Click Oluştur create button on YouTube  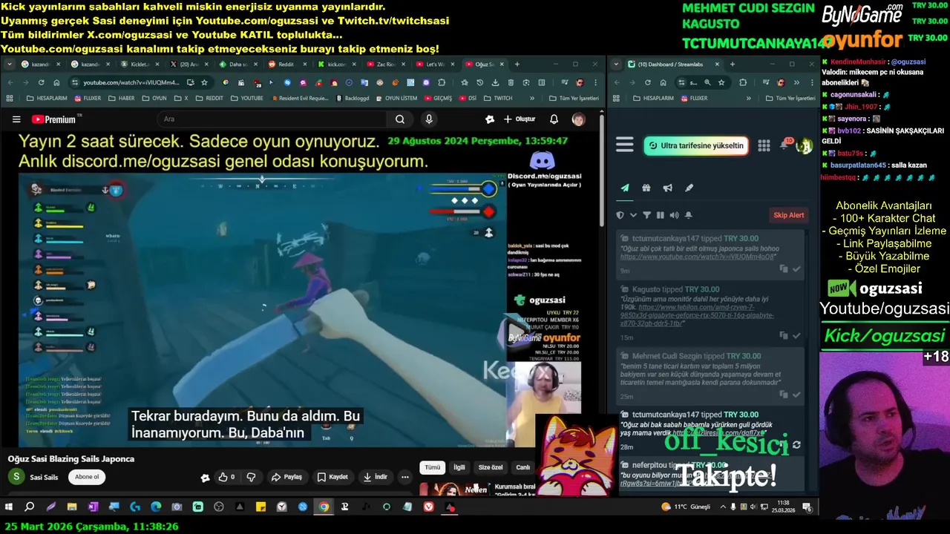click(x=519, y=119)
